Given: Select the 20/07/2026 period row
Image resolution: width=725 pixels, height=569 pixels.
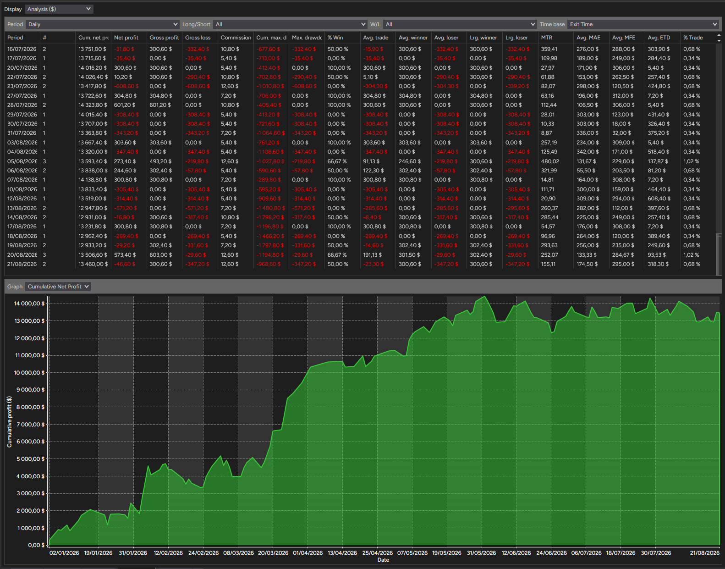Looking at the screenshot, I should coord(360,68).
